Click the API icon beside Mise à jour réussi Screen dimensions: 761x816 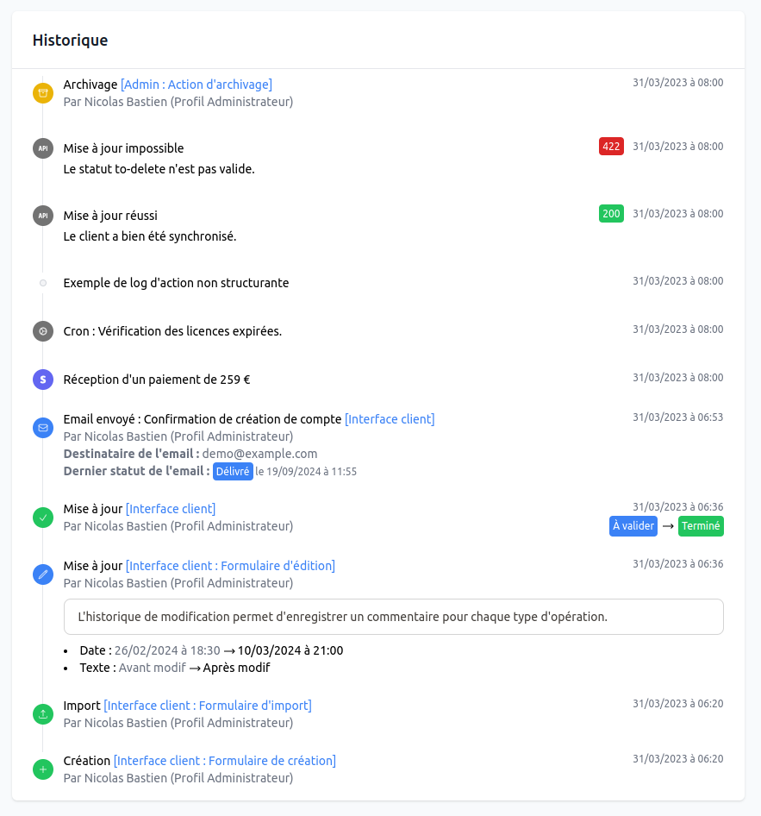(43, 216)
